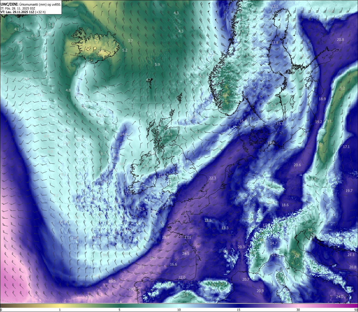Click the 20.3 value label
The height and width of the screenshot is (312, 358).
[x=241, y=247]
